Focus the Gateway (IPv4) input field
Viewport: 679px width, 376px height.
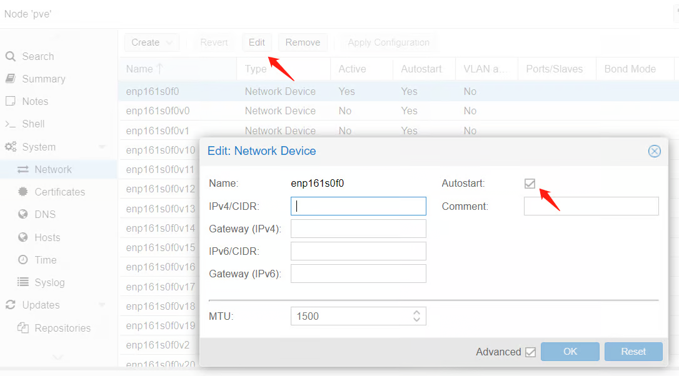[358, 229]
